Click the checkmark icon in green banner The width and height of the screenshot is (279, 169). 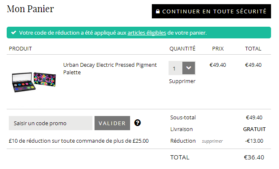point(13,33)
